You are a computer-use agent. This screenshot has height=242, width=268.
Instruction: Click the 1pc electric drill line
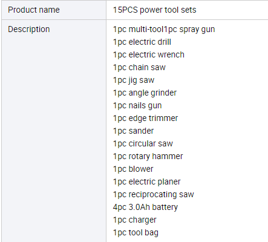[x=142, y=42]
